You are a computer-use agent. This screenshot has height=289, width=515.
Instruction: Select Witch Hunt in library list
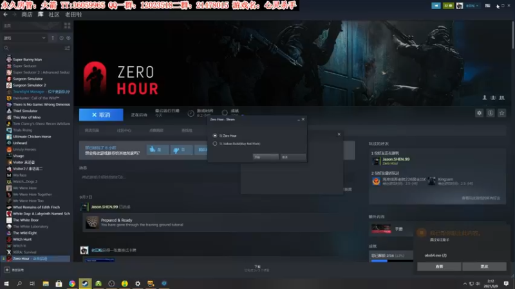tap(22, 239)
